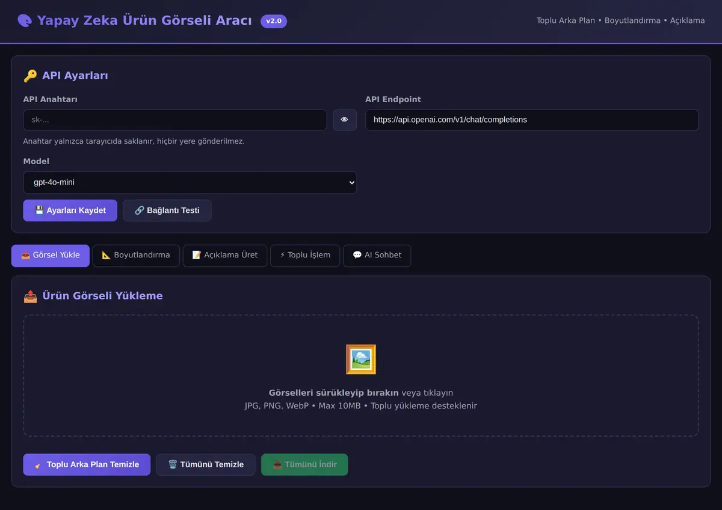Toggle API key visibility with the eye button

345,120
